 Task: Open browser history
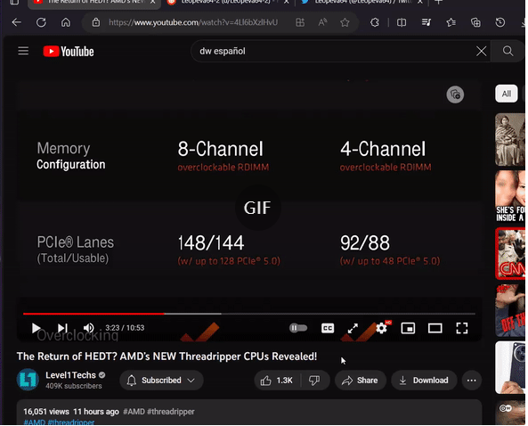pyautogui.click(x=500, y=22)
